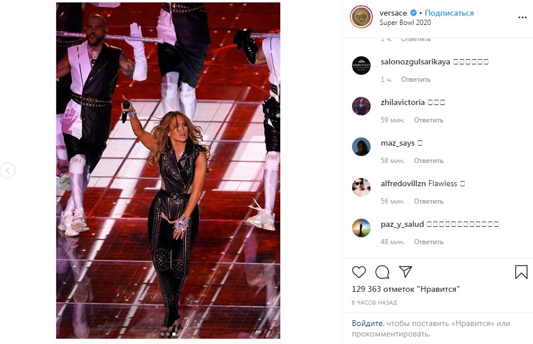This screenshot has height=344, width=533.
Task: Follow Versace via the Подписаться link
Action: (x=449, y=13)
